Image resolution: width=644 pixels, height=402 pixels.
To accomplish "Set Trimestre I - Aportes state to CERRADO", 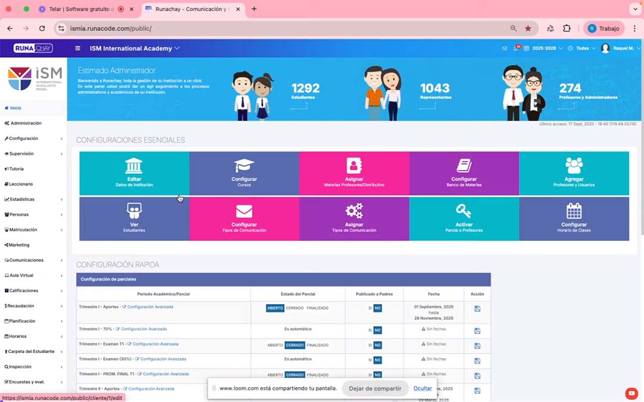I will (x=295, y=308).
